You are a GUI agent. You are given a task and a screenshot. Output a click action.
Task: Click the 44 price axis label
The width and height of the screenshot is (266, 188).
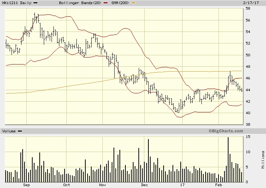[248, 90]
